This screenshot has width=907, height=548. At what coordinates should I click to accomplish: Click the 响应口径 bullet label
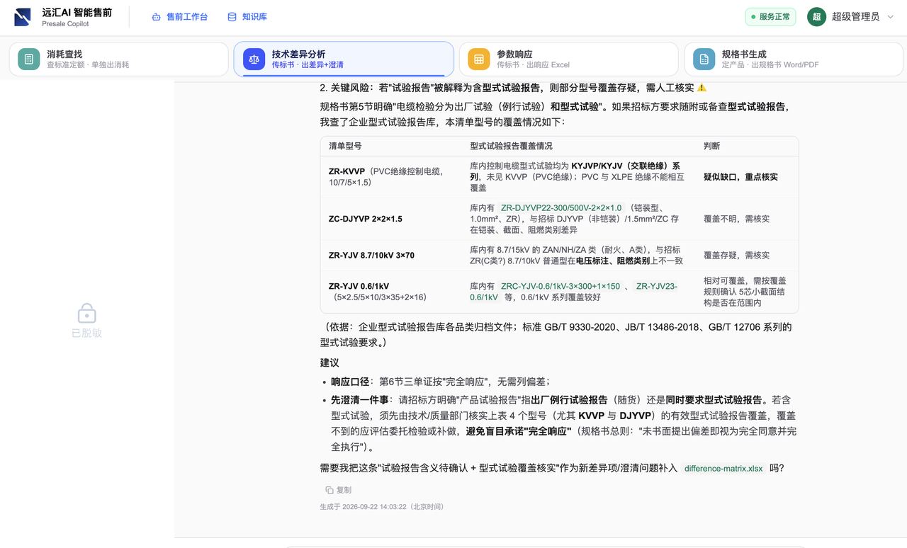[x=350, y=382]
